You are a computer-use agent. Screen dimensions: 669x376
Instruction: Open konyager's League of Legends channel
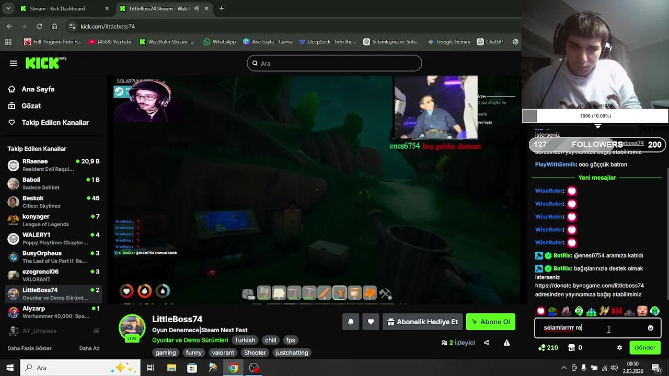(x=54, y=220)
